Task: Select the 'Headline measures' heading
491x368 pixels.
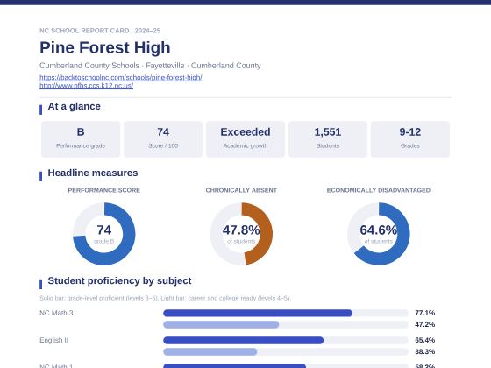Action: click(93, 173)
